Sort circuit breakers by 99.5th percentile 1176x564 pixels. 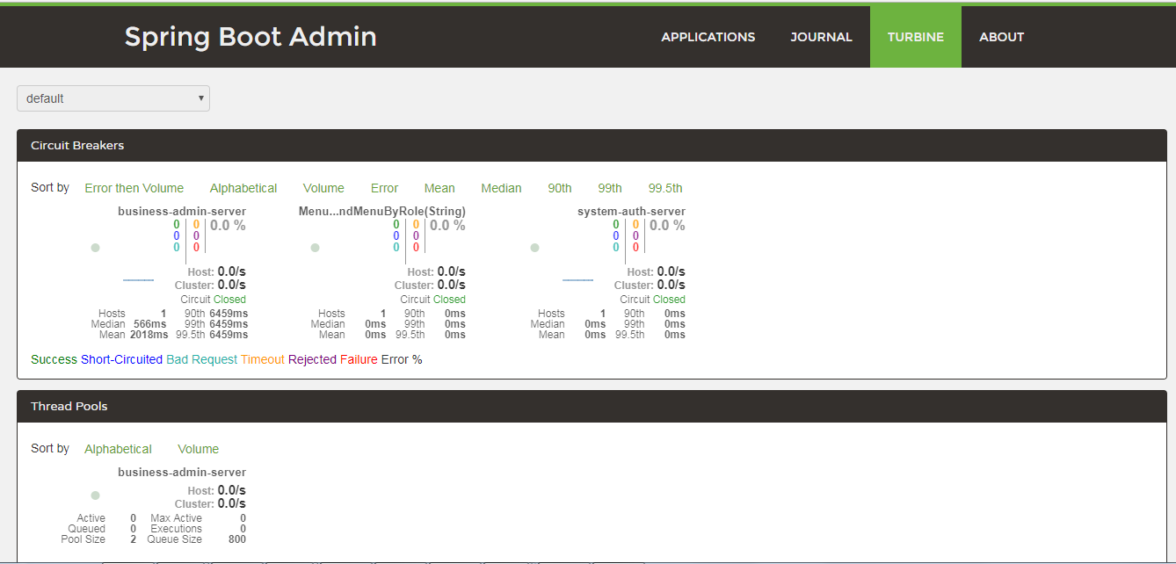(665, 188)
